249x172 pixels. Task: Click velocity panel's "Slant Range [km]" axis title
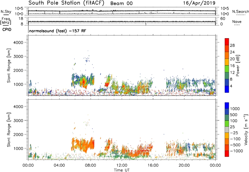tap(9, 130)
